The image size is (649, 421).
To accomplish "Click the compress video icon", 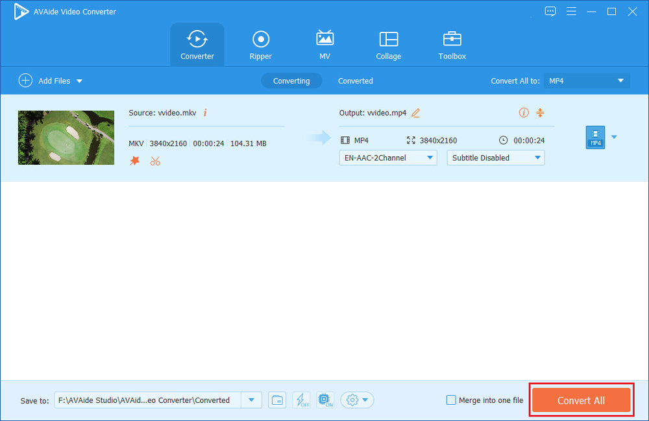I will tap(540, 112).
